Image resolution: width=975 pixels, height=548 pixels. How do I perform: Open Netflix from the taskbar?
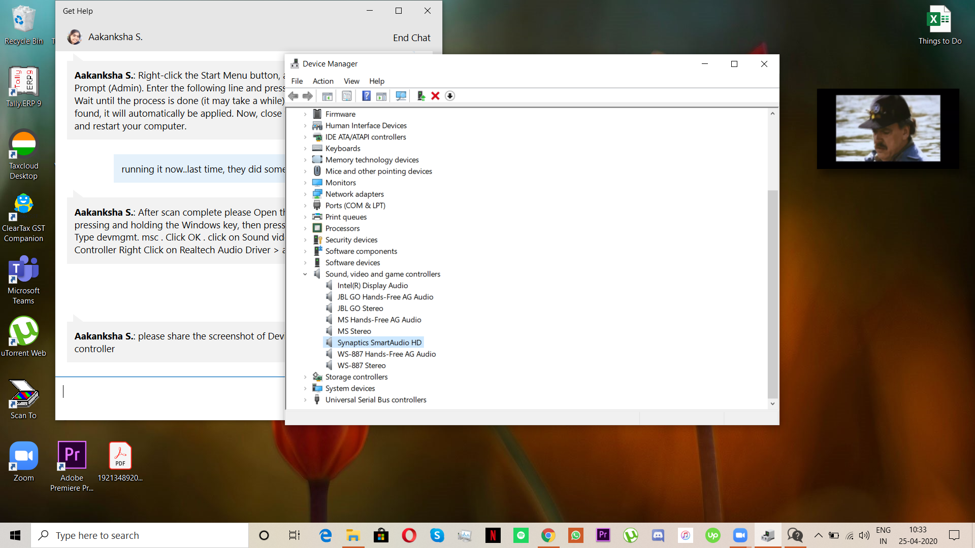[493, 535]
